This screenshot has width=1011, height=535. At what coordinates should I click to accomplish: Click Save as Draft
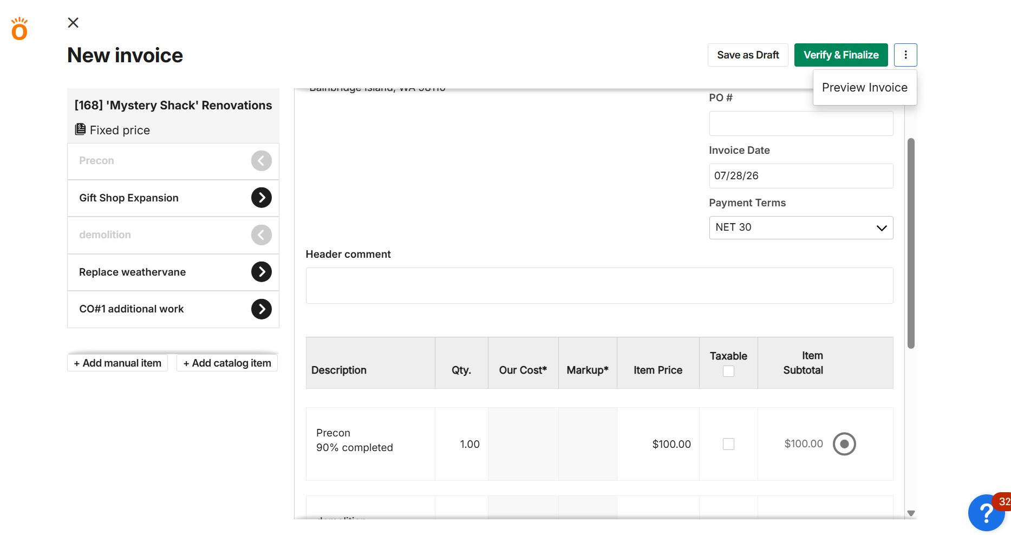(748, 55)
